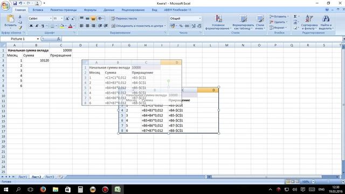
Task: Click the Cut scissors icon
Action: [20, 17]
